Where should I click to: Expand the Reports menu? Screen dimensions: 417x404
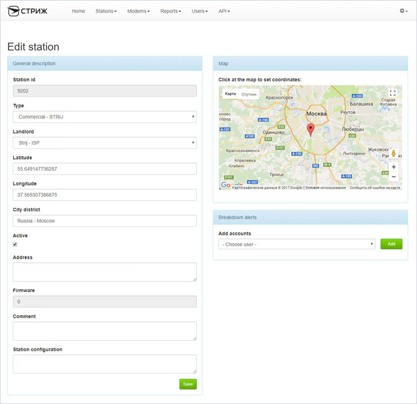pos(171,11)
